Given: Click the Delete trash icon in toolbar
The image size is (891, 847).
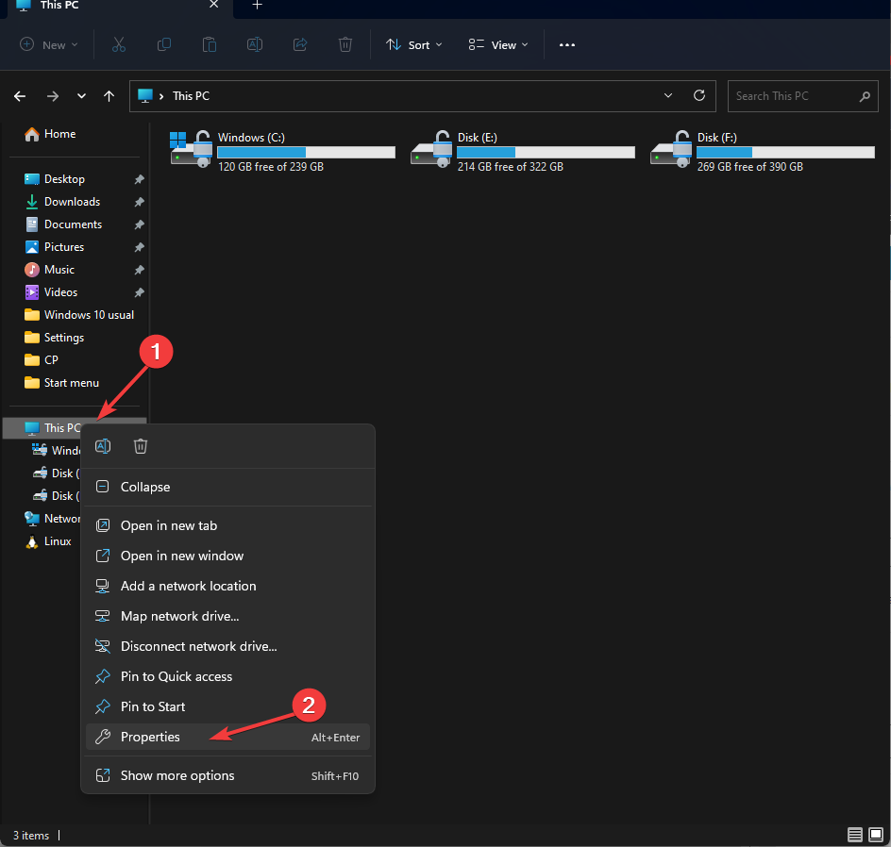Looking at the screenshot, I should pos(345,45).
